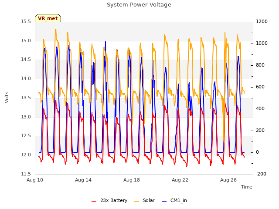
Task: Click the 15.0 left axis tick label
Action: coord(26,40)
